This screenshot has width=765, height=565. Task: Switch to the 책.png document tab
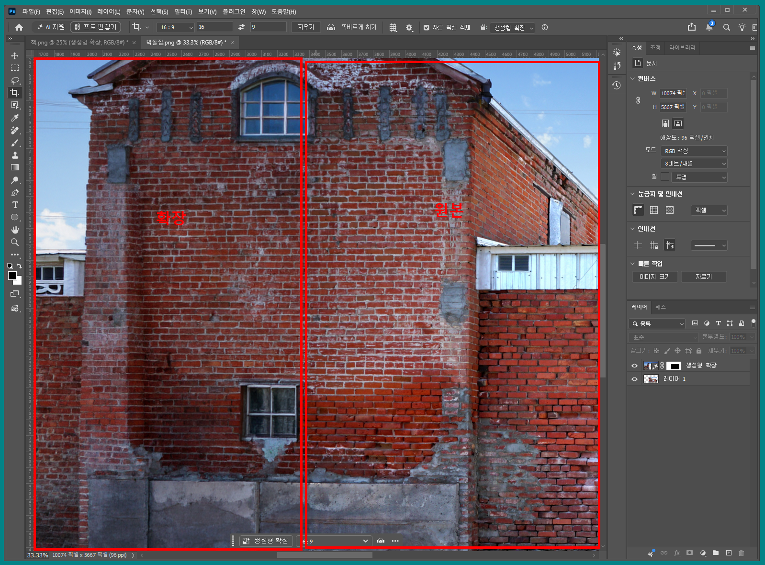click(x=79, y=43)
